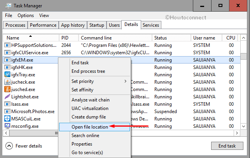
Task: Click Running status of igfxTray.exe
Action: [163, 75]
